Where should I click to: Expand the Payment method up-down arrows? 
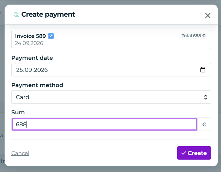[x=205, y=97]
